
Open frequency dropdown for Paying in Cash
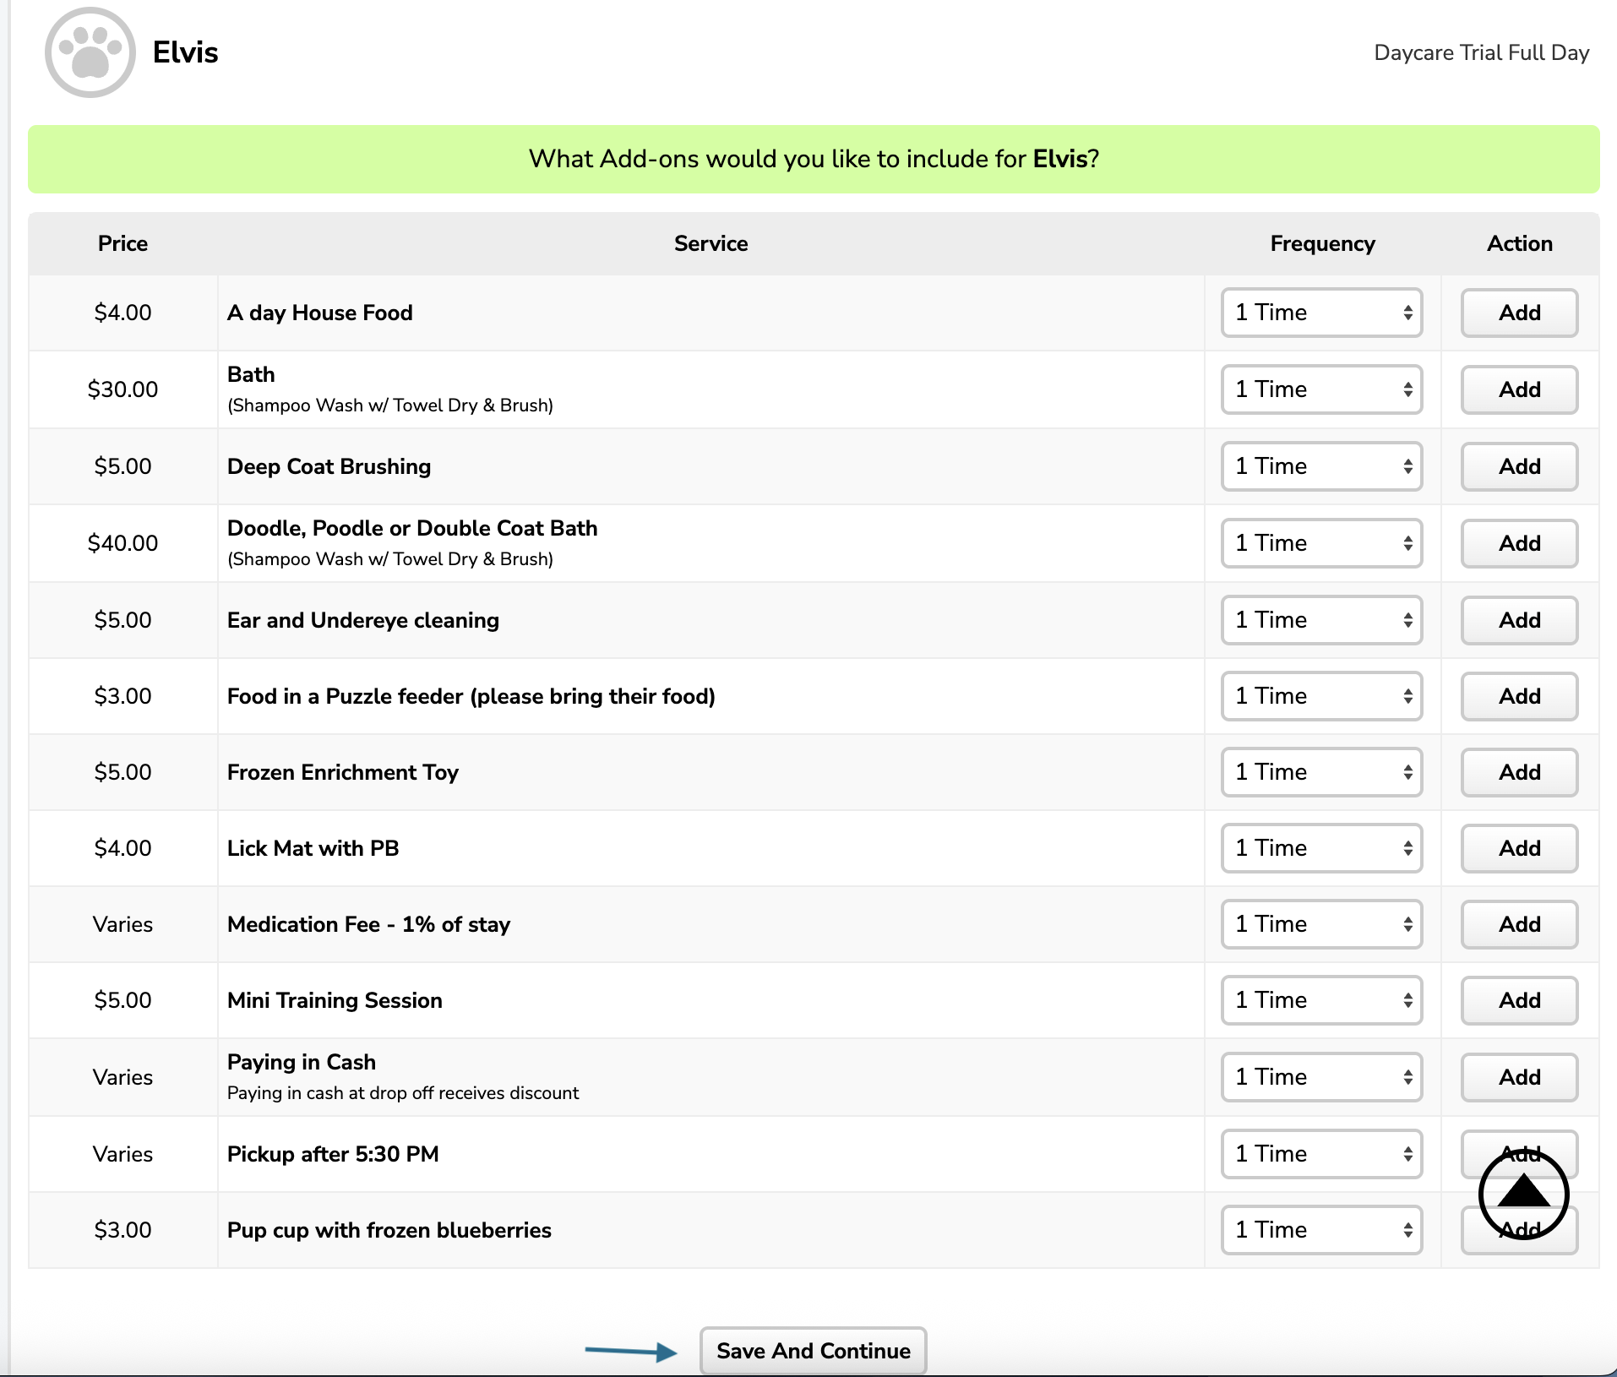(1321, 1077)
